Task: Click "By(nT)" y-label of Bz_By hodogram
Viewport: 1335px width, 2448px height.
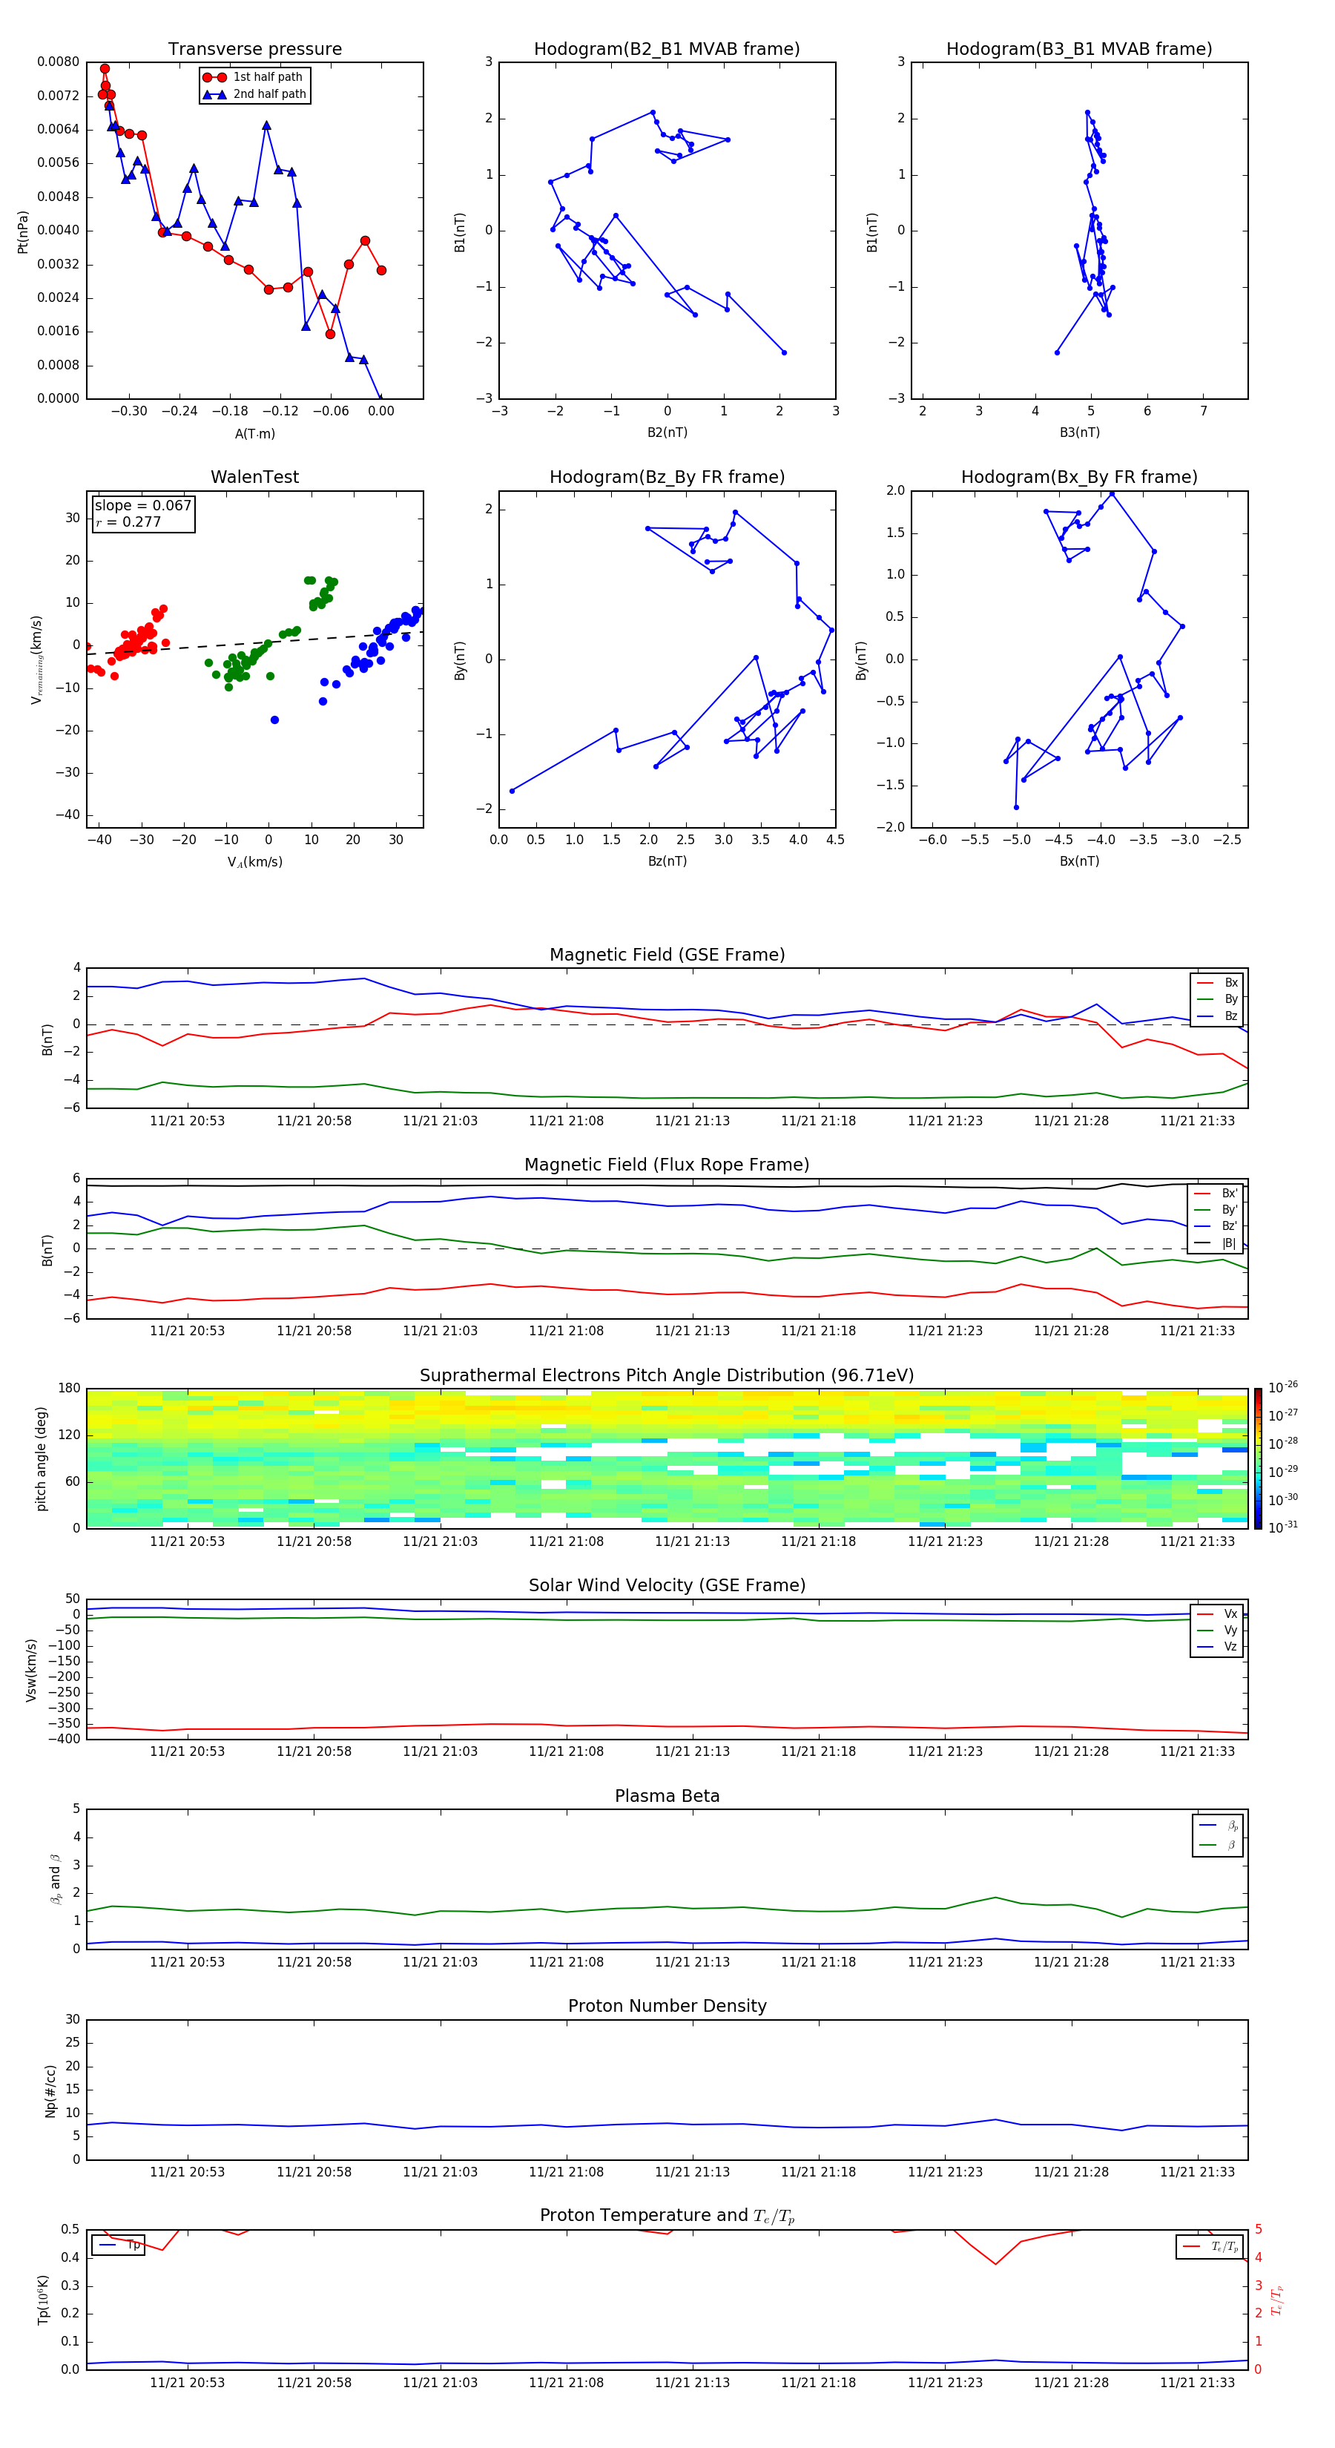Action: point(460,660)
